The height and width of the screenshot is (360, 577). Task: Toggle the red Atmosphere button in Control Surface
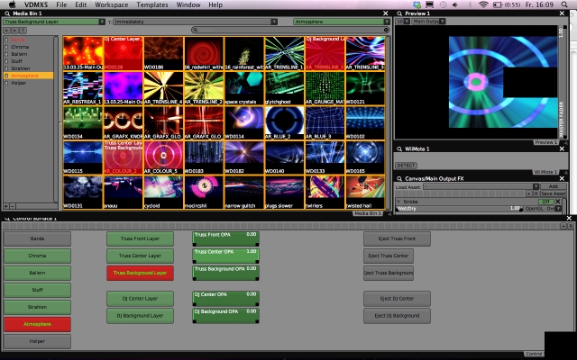click(37, 324)
